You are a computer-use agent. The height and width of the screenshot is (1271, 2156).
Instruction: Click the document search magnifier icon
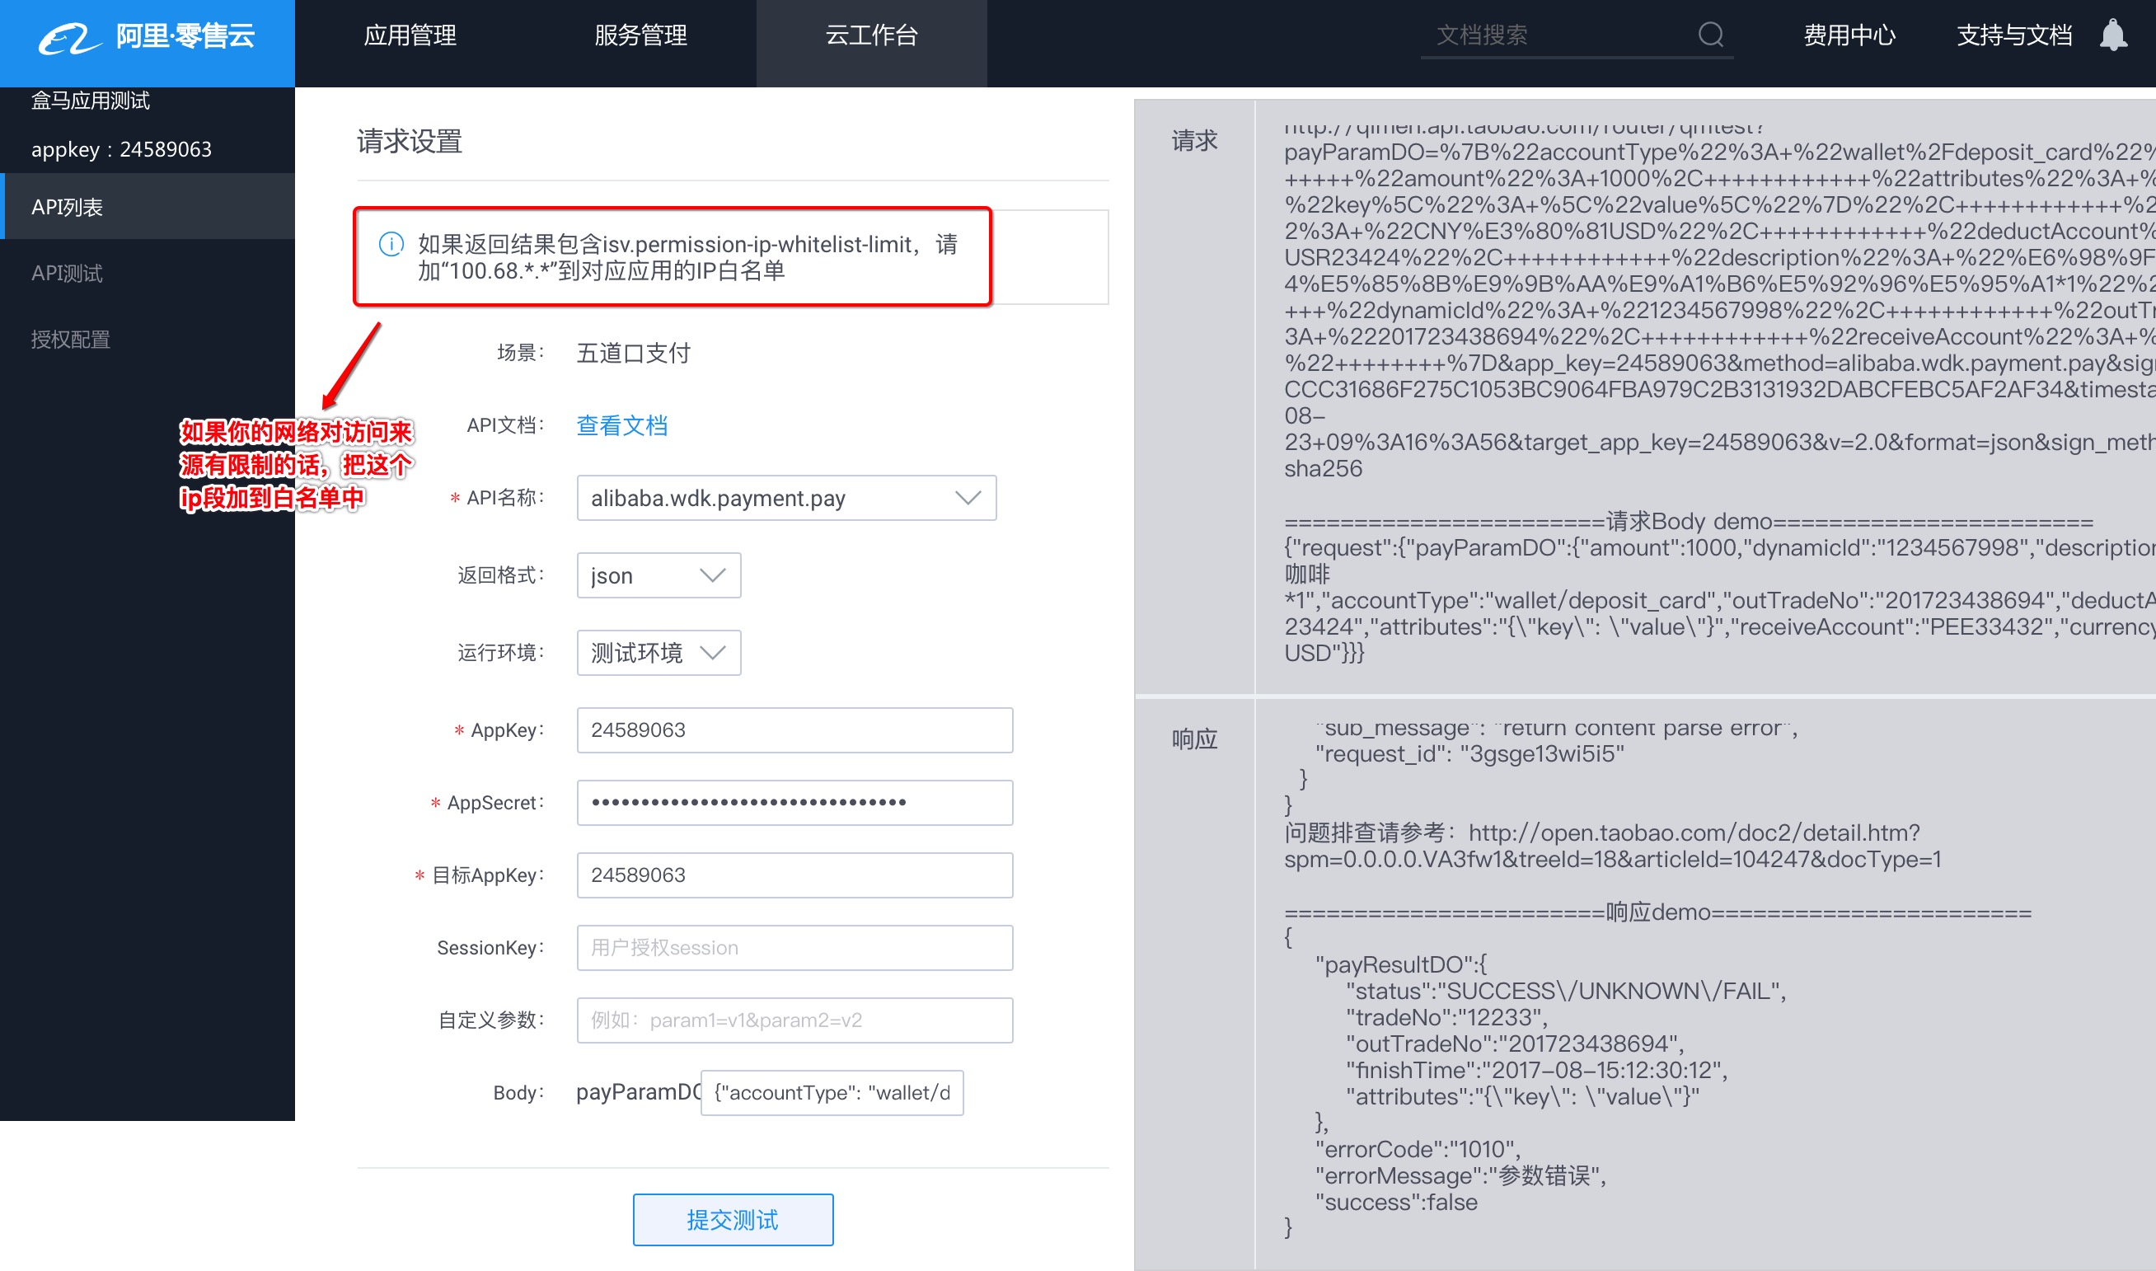pos(1710,35)
